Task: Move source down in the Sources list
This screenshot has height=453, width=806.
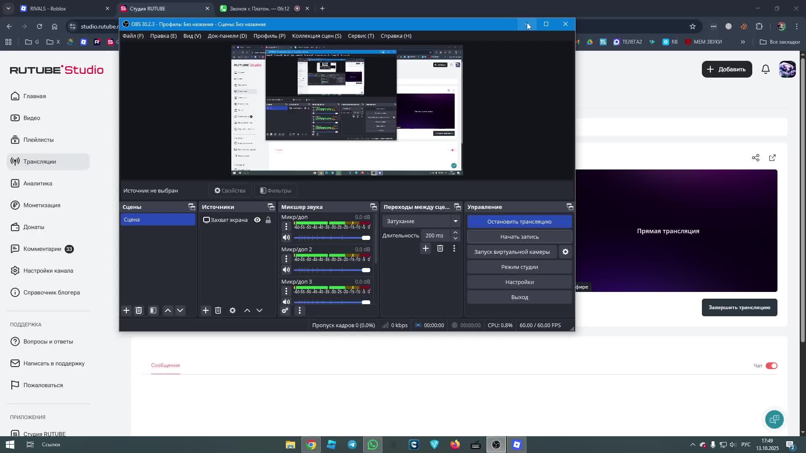Action: pyautogui.click(x=259, y=310)
